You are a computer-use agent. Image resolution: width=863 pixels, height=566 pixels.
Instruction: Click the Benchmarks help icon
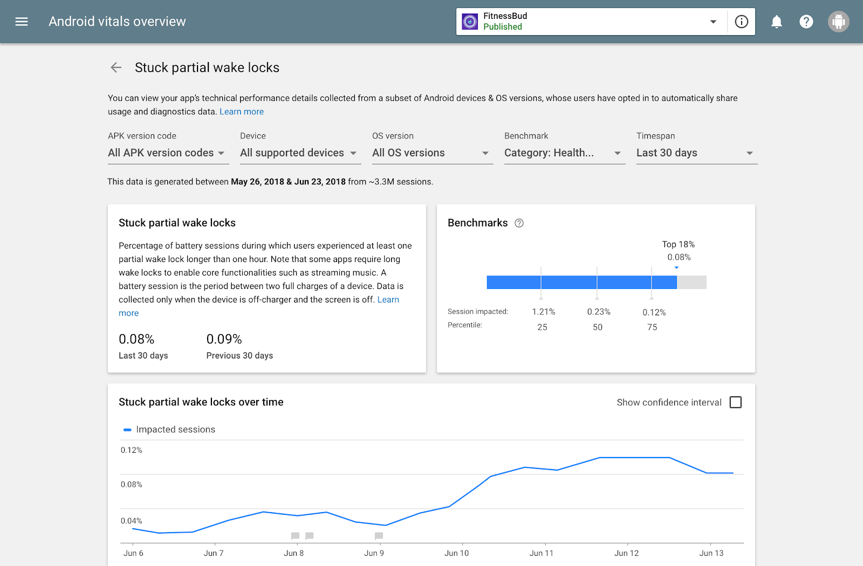tap(519, 223)
